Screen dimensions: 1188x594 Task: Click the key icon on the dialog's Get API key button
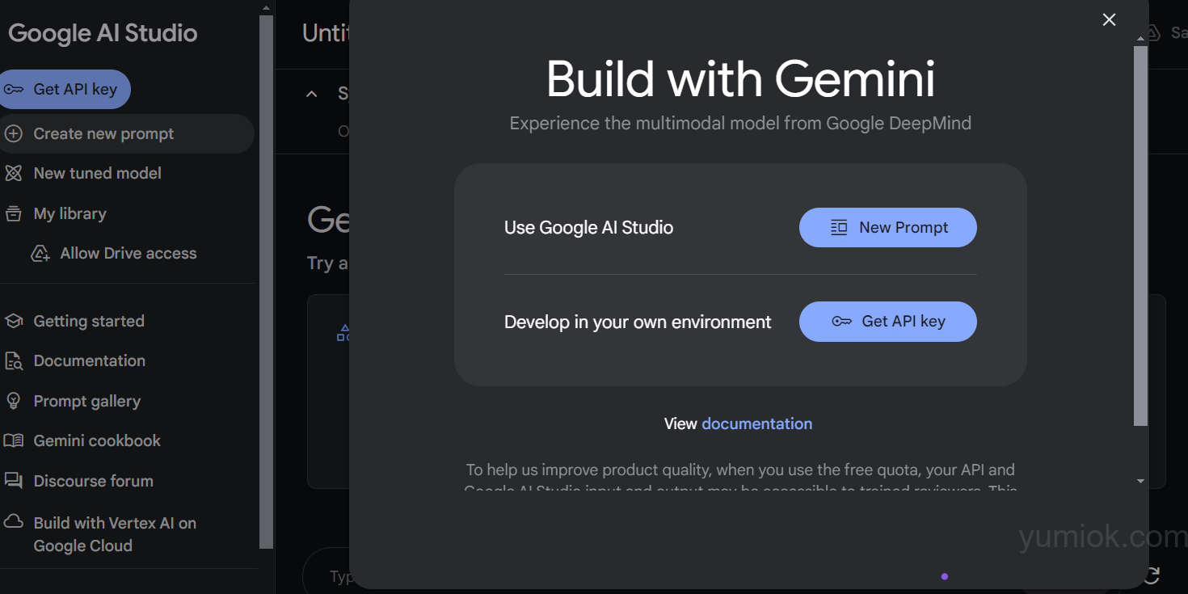click(841, 322)
